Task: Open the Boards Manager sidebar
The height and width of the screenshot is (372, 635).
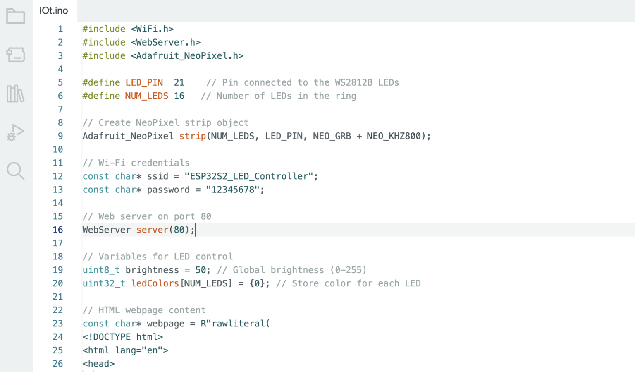Action: click(x=16, y=55)
